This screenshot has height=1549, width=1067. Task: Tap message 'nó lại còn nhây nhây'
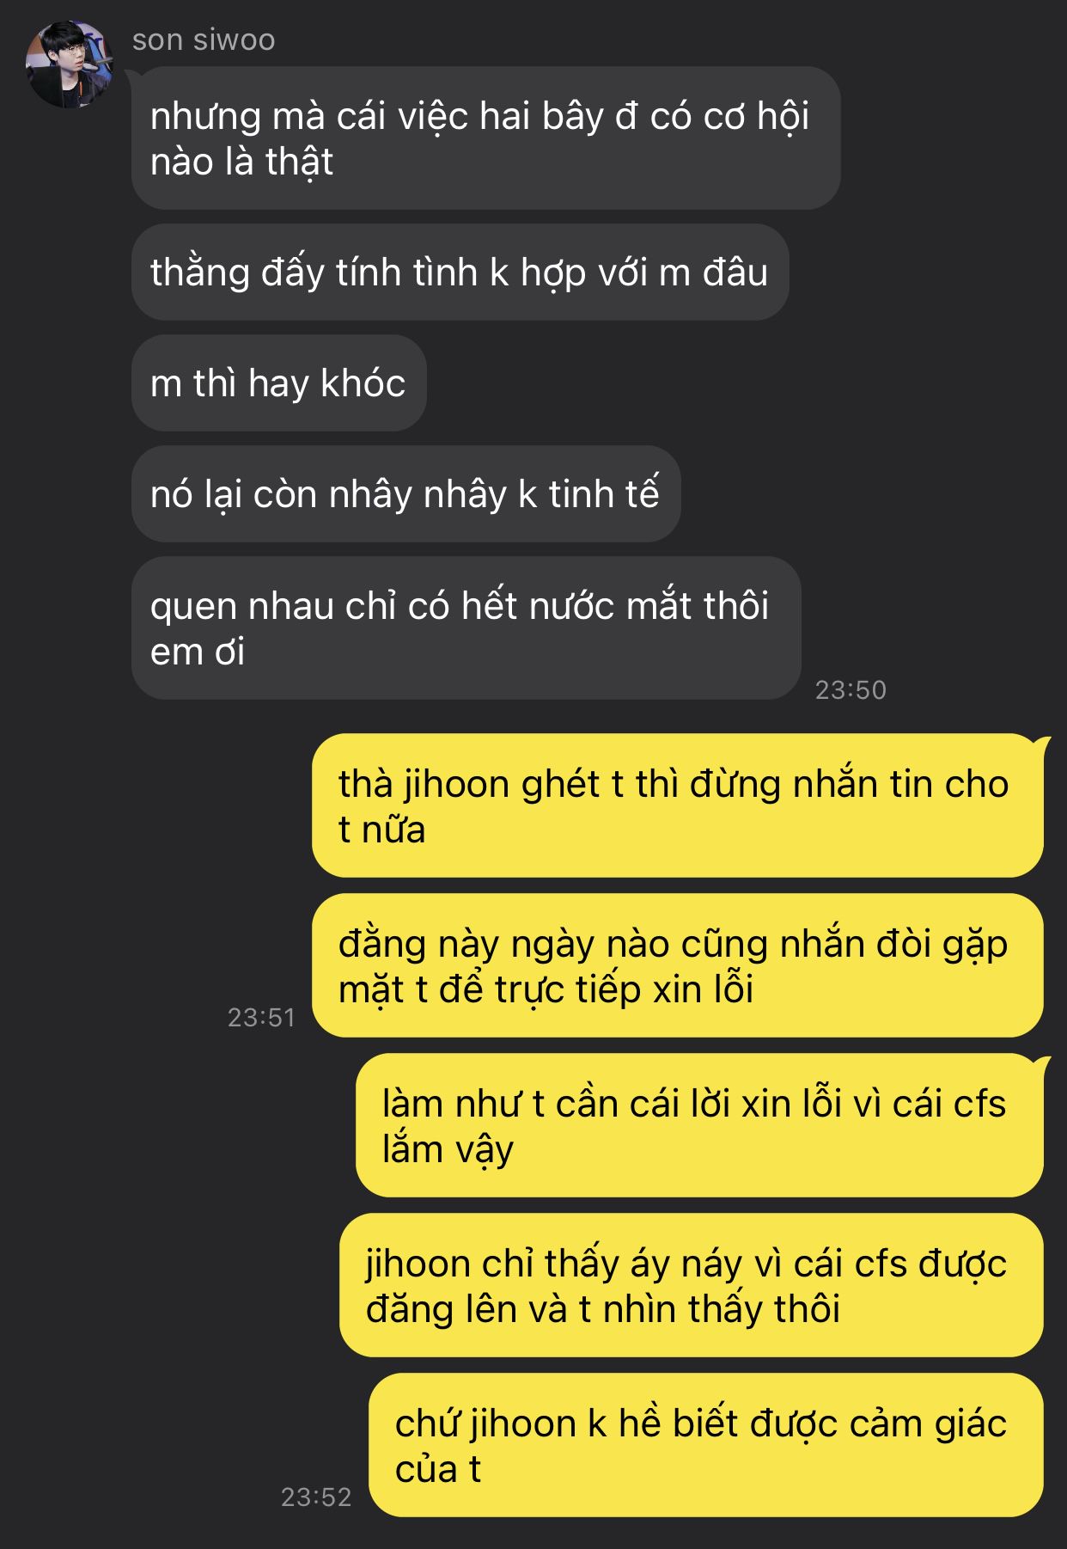click(405, 494)
